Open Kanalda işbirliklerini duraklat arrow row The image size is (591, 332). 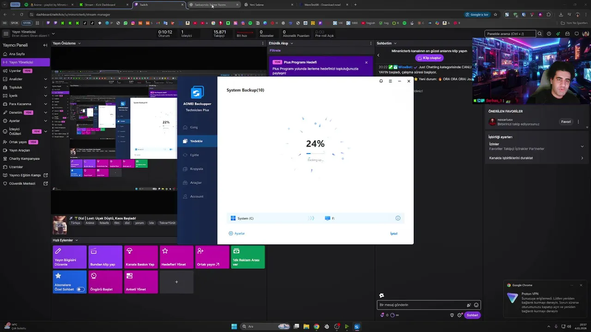tap(537, 158)
